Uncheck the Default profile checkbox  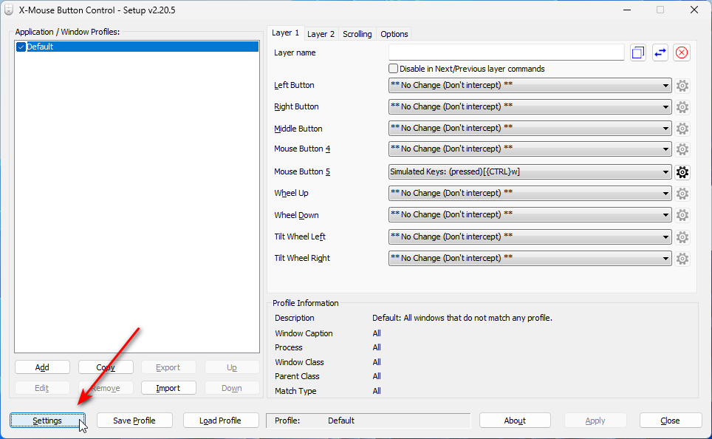(x=21, y=47)
